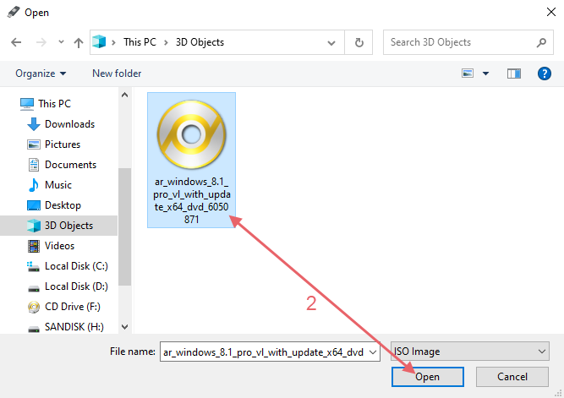Open Local Disk (C:) in the sidebar
Viewport: 564px width, 398px height.
[76, 266]
